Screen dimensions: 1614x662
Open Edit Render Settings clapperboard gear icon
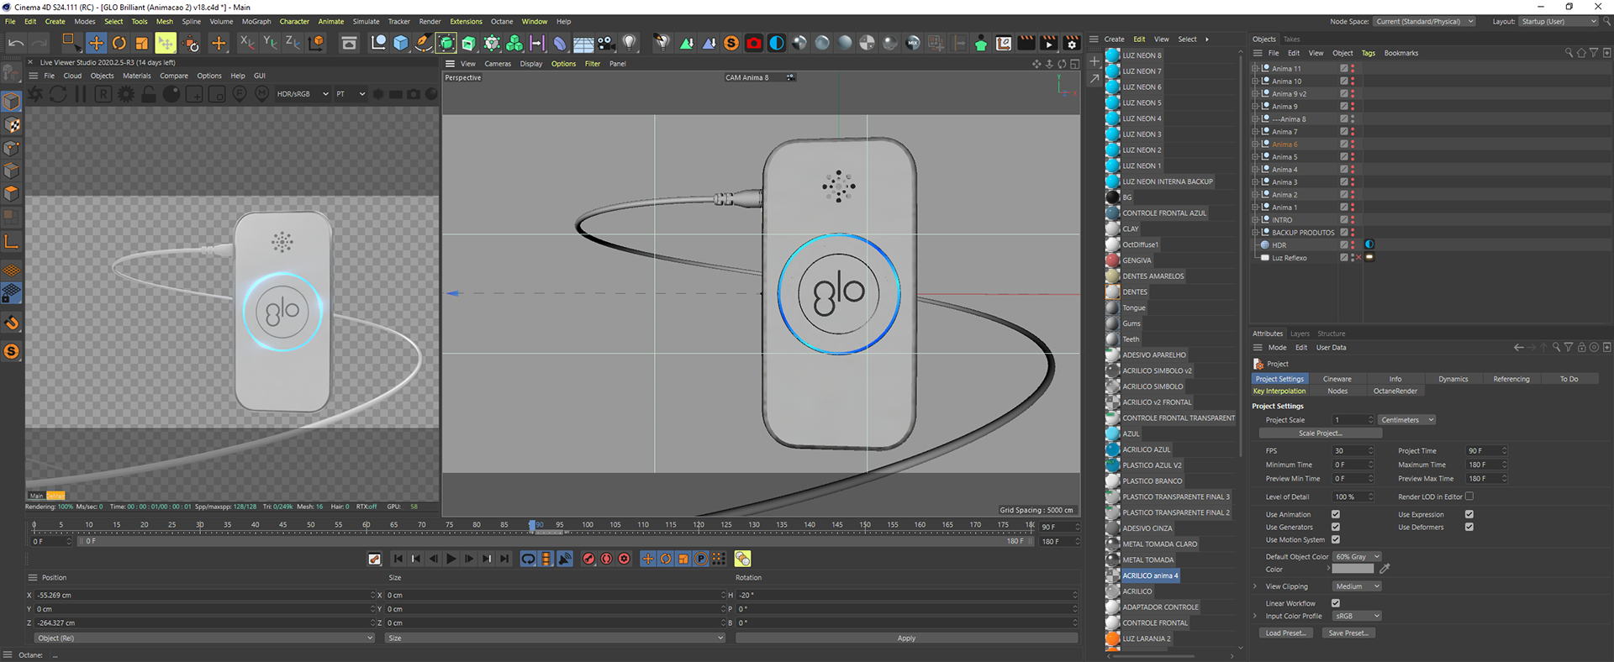(1072, 43)
